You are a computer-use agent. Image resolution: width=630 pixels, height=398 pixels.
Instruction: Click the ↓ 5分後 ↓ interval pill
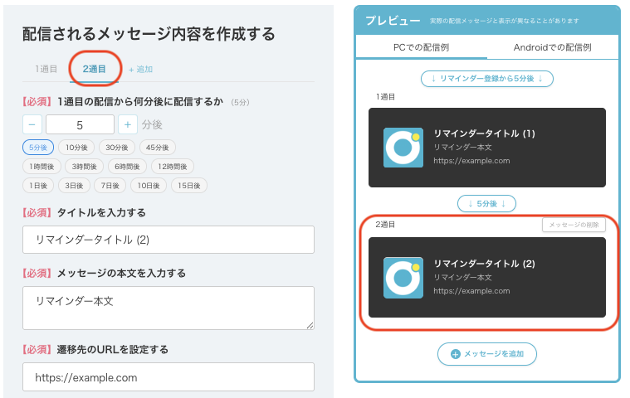(486, 203)
